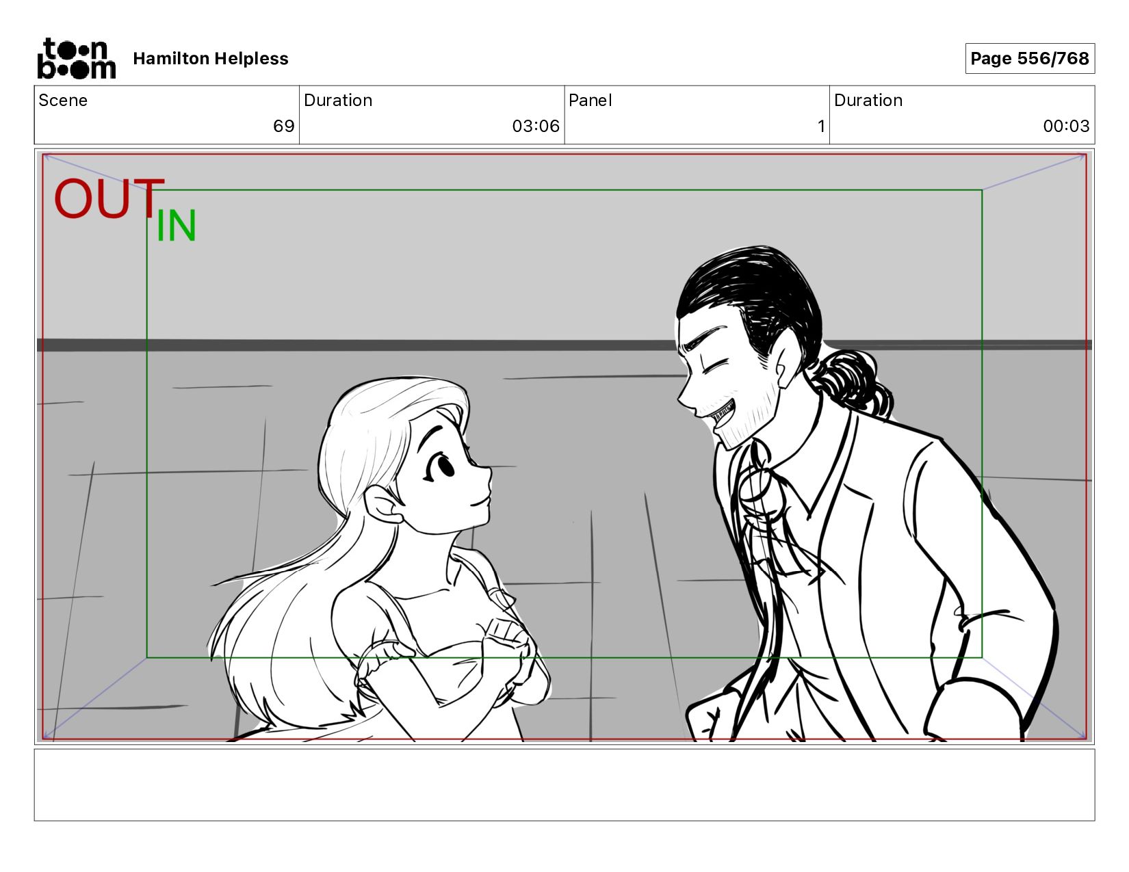Select the 'Hamilton Helpless' title text

(211, 59)
